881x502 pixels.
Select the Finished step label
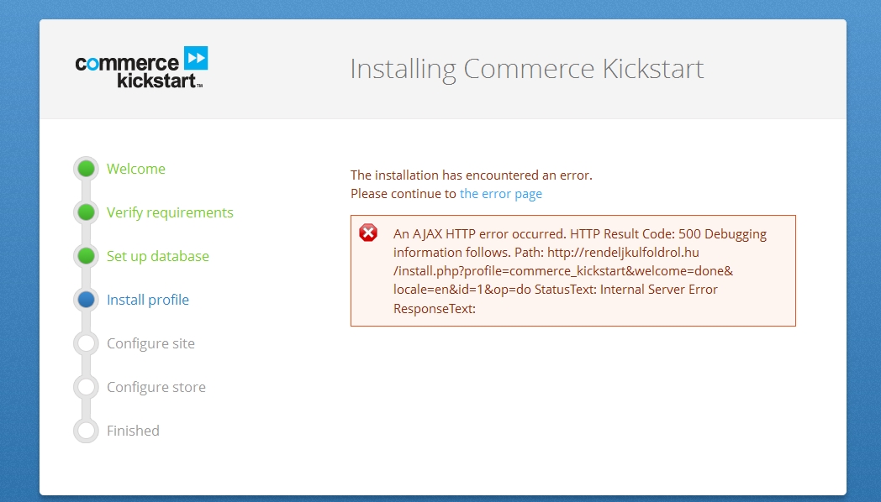click(x=133, y=431)
